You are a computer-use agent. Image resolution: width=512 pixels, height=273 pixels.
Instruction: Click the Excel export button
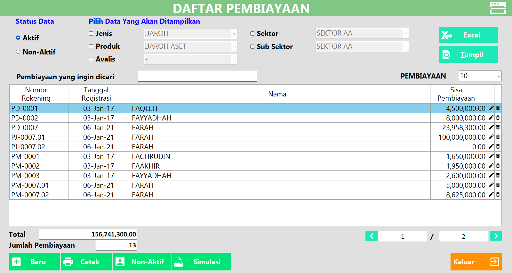click(x=468, y=35)
